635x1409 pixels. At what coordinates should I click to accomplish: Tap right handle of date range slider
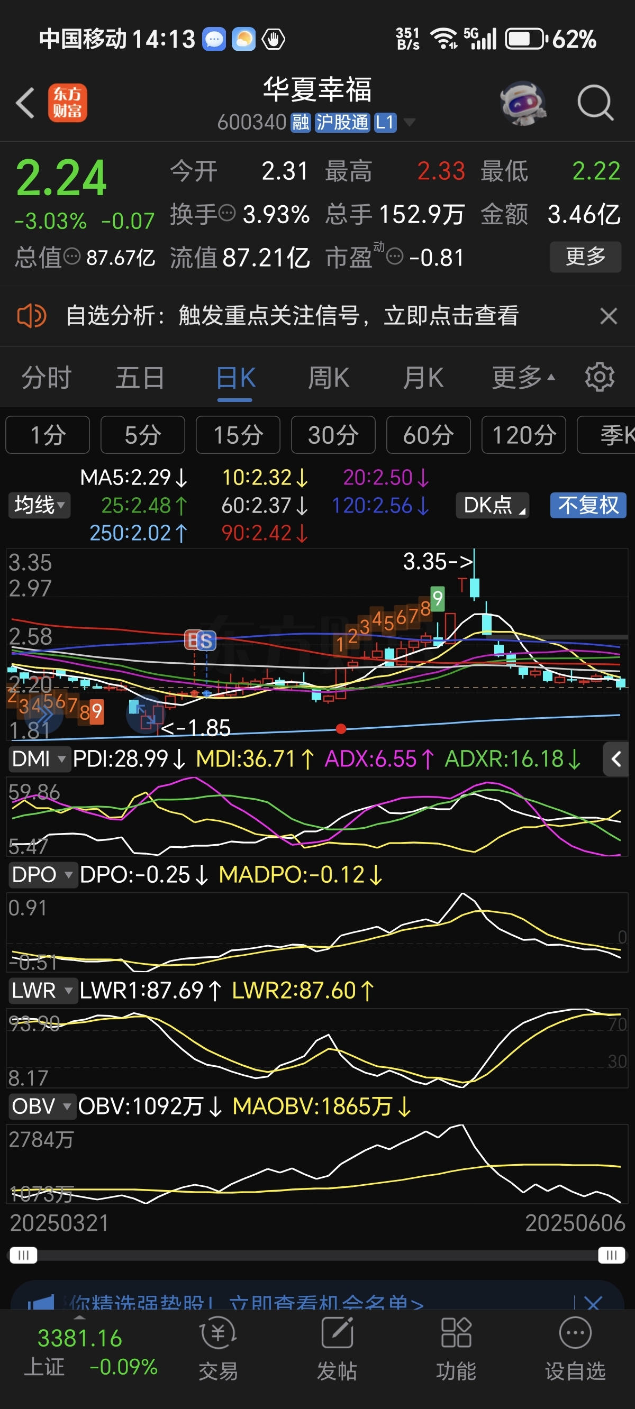[x=612, y=1255]
